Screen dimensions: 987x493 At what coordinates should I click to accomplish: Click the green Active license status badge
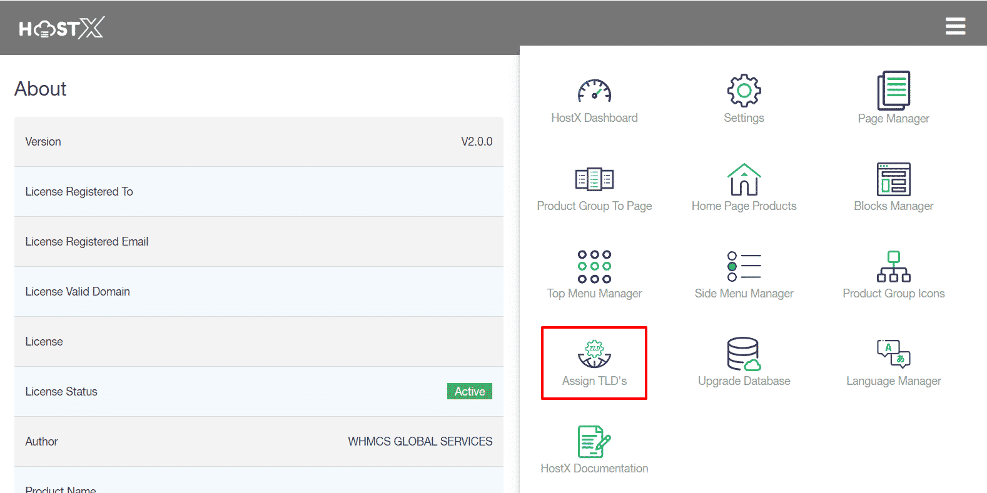point(469,391)
